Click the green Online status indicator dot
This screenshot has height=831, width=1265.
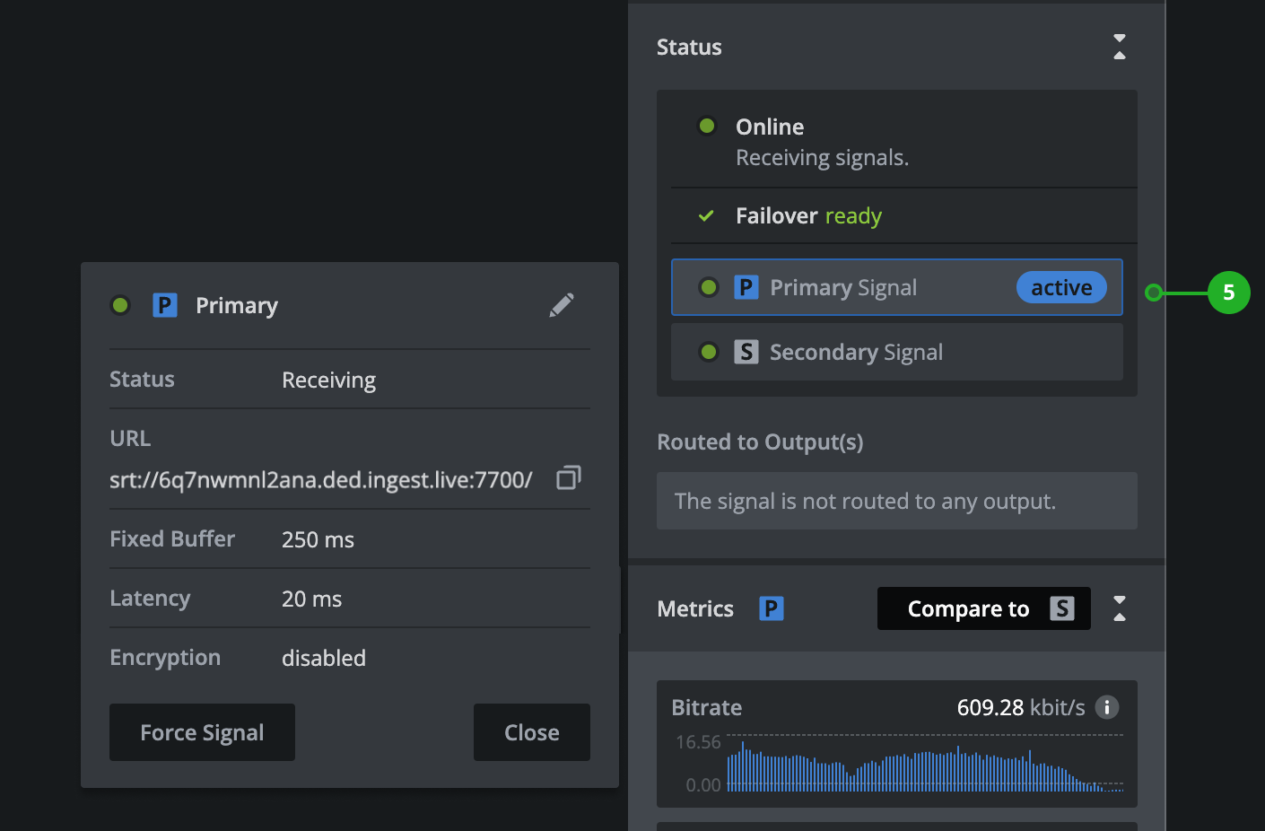tap(708, 126)
